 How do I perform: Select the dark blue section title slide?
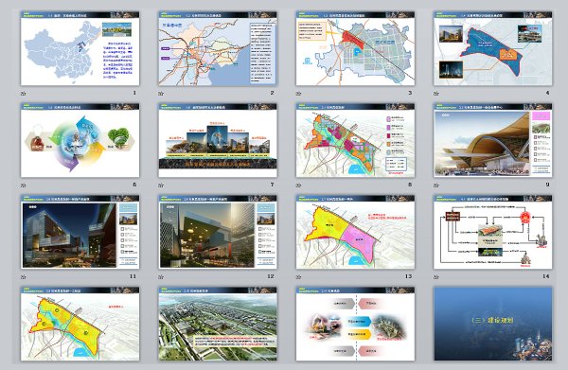click(492, 324)
